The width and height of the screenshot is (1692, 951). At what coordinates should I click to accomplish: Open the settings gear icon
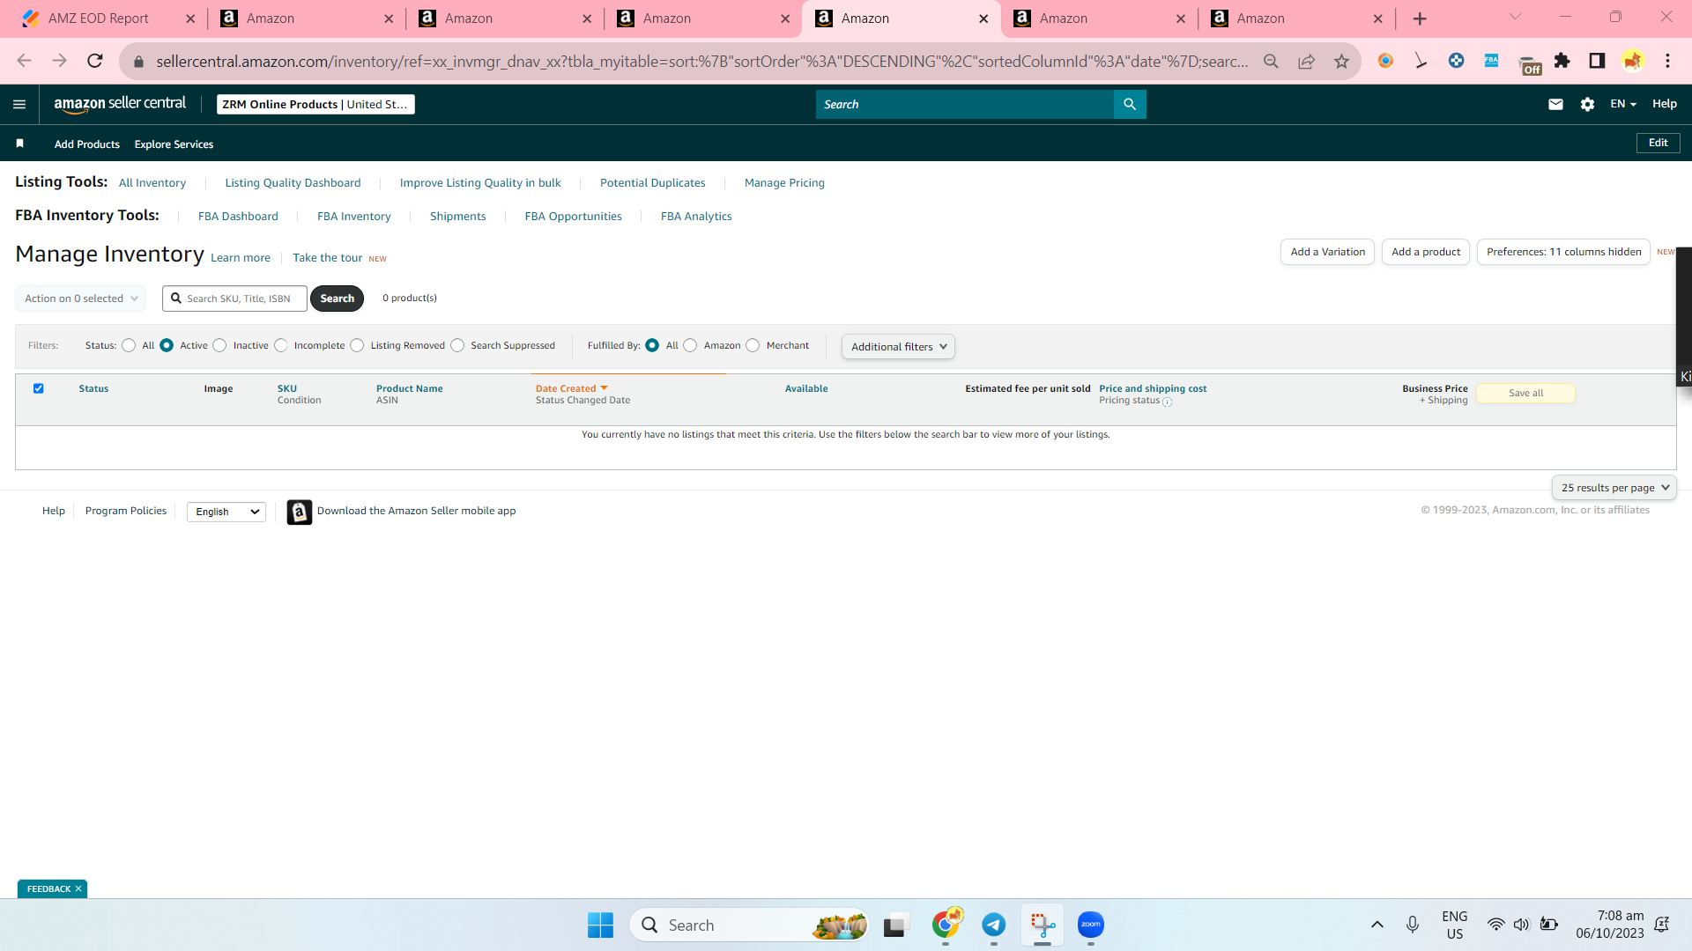pos(1587,104)
